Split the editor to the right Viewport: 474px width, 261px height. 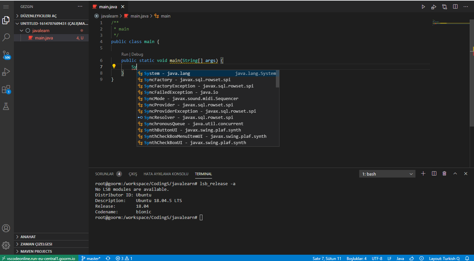click(x=455, y=7)
